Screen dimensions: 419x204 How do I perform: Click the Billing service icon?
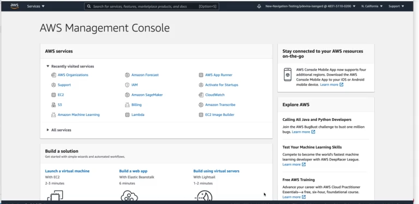tap(127, 105)
